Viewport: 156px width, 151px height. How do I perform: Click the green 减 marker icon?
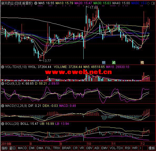click(114, 63)
